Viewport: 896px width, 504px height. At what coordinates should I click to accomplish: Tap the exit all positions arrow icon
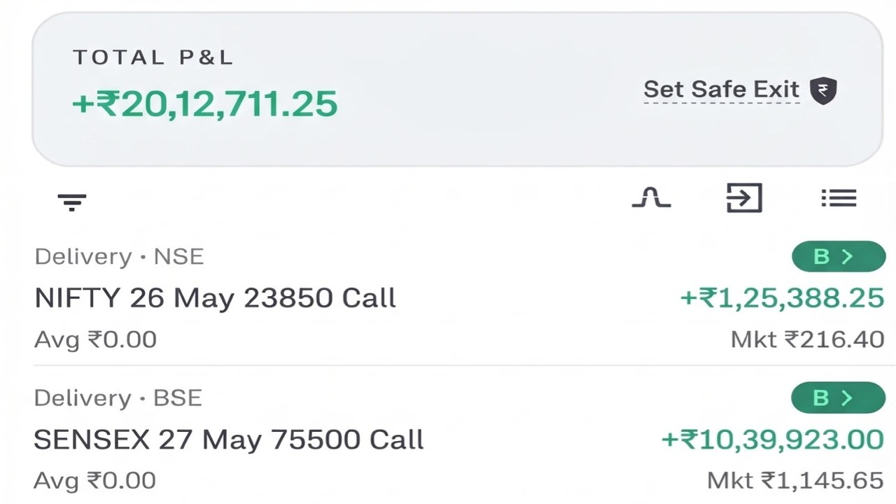click(x=743, y=198)
